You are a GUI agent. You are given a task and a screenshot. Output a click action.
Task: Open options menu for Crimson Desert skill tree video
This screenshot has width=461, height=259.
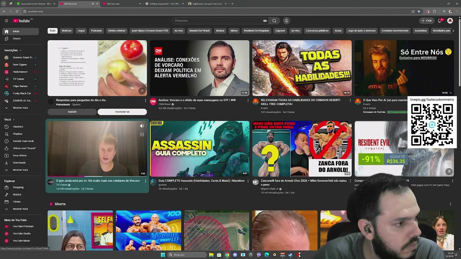click(350, 100)
